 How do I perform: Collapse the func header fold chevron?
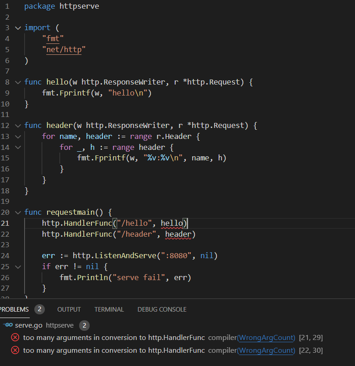[x=18, y=126]
